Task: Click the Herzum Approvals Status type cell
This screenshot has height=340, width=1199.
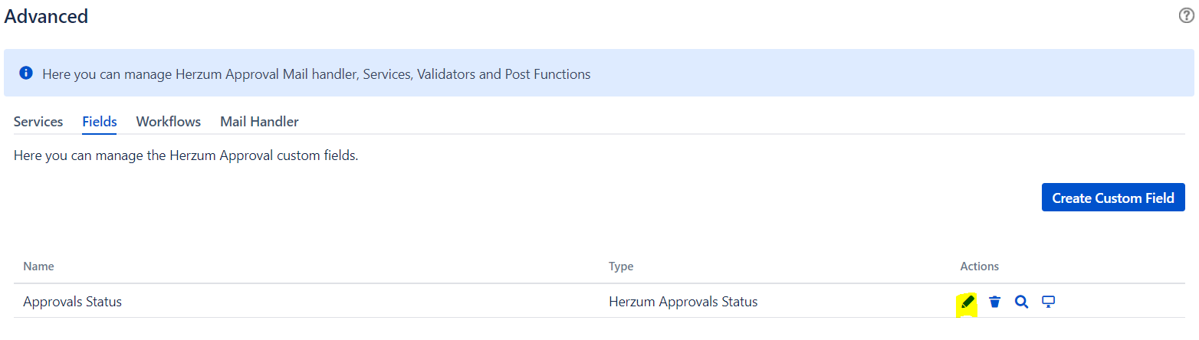Action: pyautogui.click(x=683, y=302)
